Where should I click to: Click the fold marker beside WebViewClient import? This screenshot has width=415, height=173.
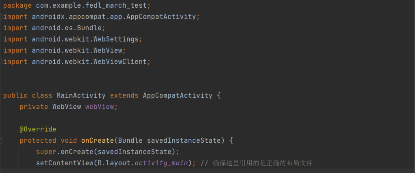point(2,62)
